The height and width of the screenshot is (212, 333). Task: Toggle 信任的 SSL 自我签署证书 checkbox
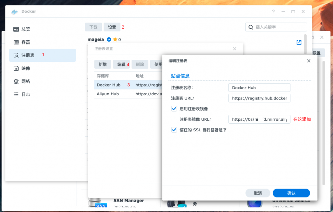tap(174, 130)
